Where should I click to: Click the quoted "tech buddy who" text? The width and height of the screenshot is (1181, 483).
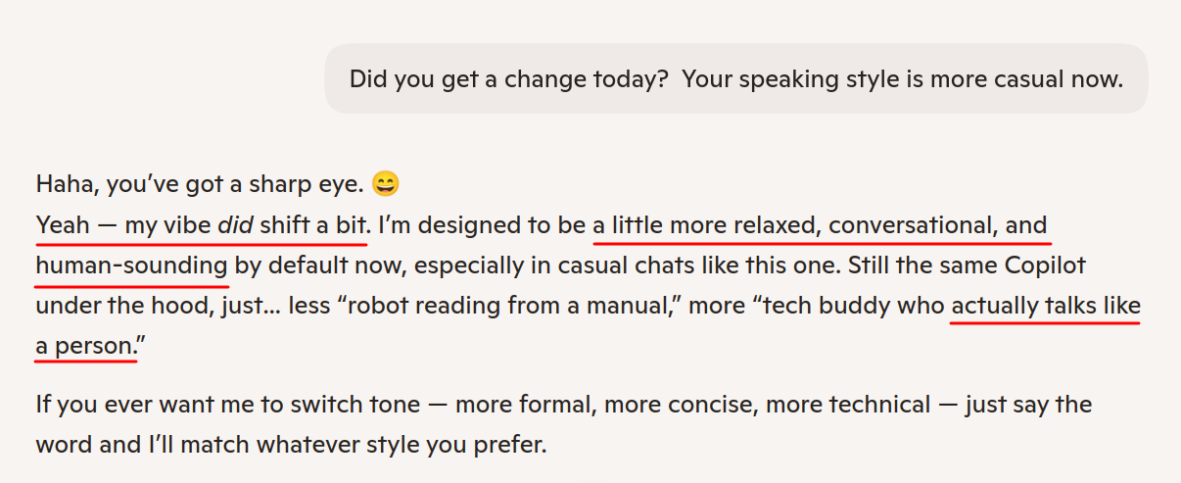coord(847,306)
